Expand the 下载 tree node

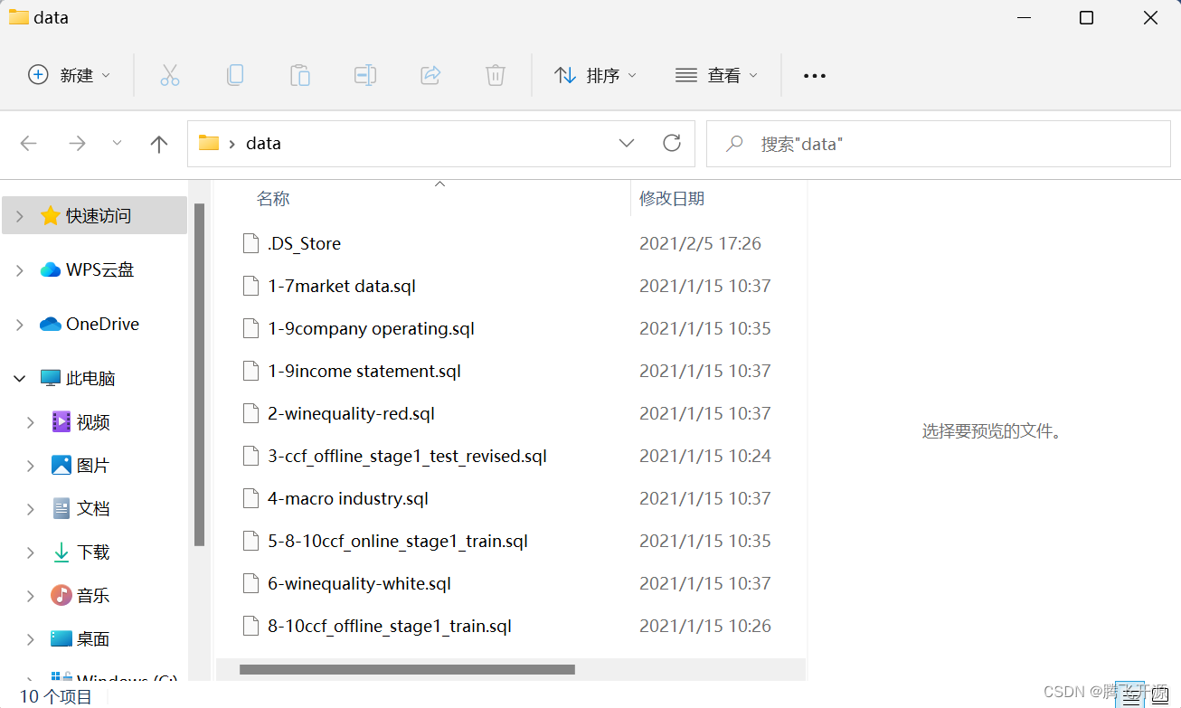pos(31,552)
